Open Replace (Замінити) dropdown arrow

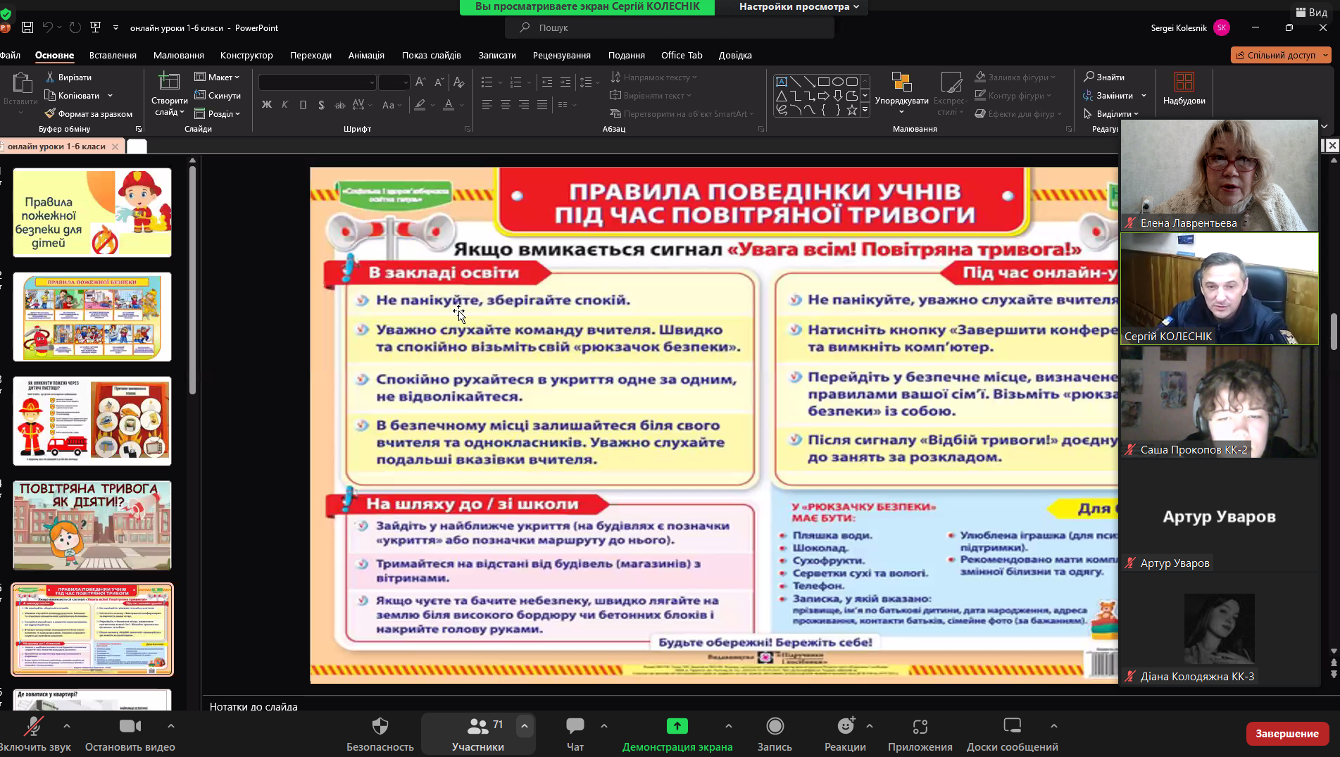(1144, 95)
